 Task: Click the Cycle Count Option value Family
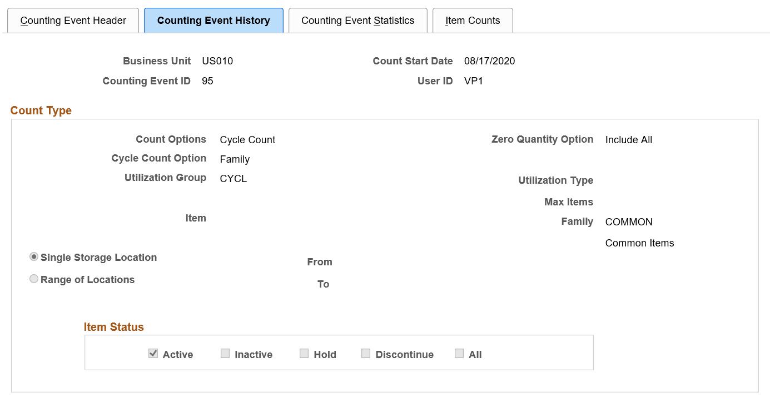pos(235,159)
